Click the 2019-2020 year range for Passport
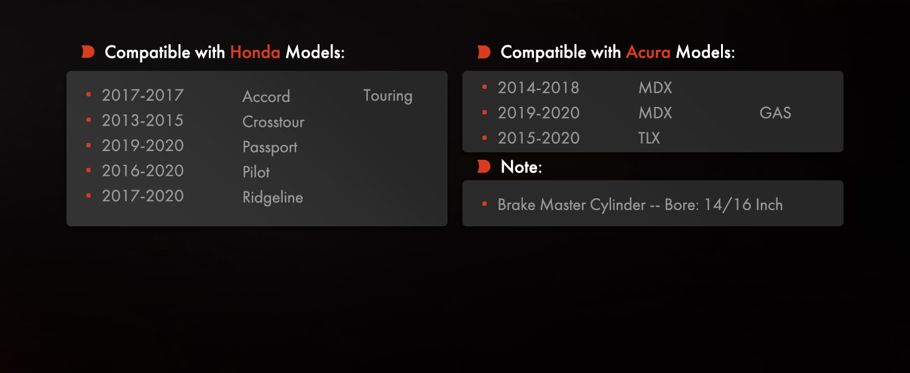This screenshot has height=373, width=910. click(x=143, y=145)
